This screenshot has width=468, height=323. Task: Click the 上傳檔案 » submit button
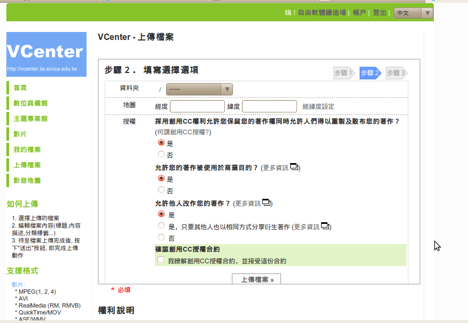click(256, 279)
